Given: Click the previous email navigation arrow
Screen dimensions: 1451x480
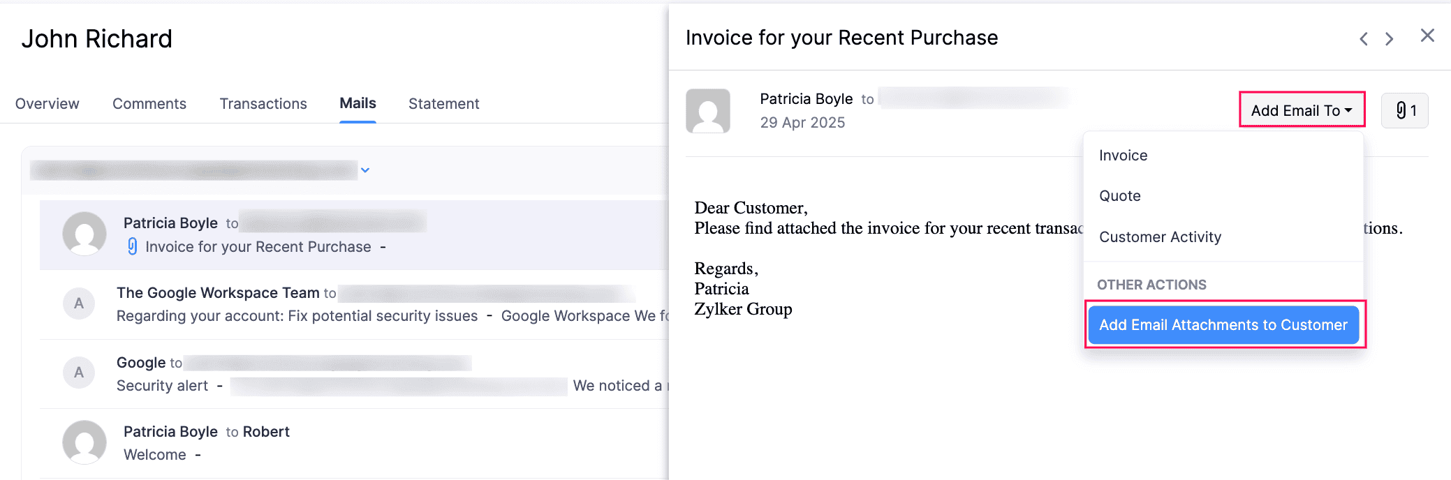Looking at the screenshot, I should pyautogui.click(x=1363, y=38).
